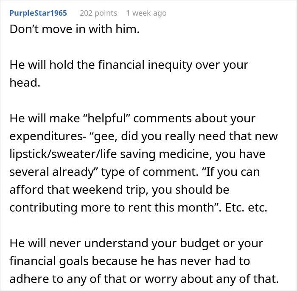This screenshot has width=297, height=291.
Task: Click the 'Don't move in with him.' sentence
Action: pyautogui.click(x=74, y=29)
